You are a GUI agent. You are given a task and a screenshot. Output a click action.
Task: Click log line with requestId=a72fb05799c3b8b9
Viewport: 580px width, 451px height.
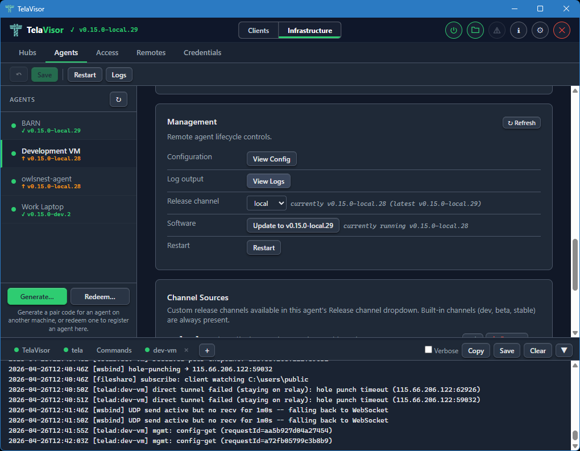pos(170,441)
